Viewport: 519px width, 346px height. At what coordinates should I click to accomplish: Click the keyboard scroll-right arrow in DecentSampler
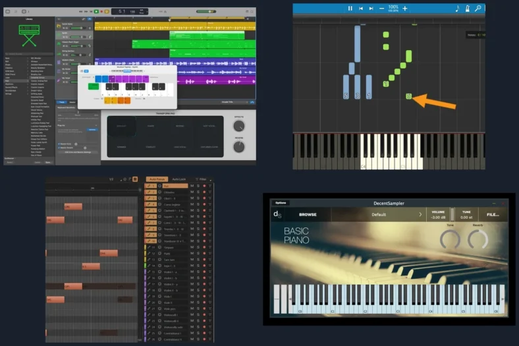tap(503, 299)
